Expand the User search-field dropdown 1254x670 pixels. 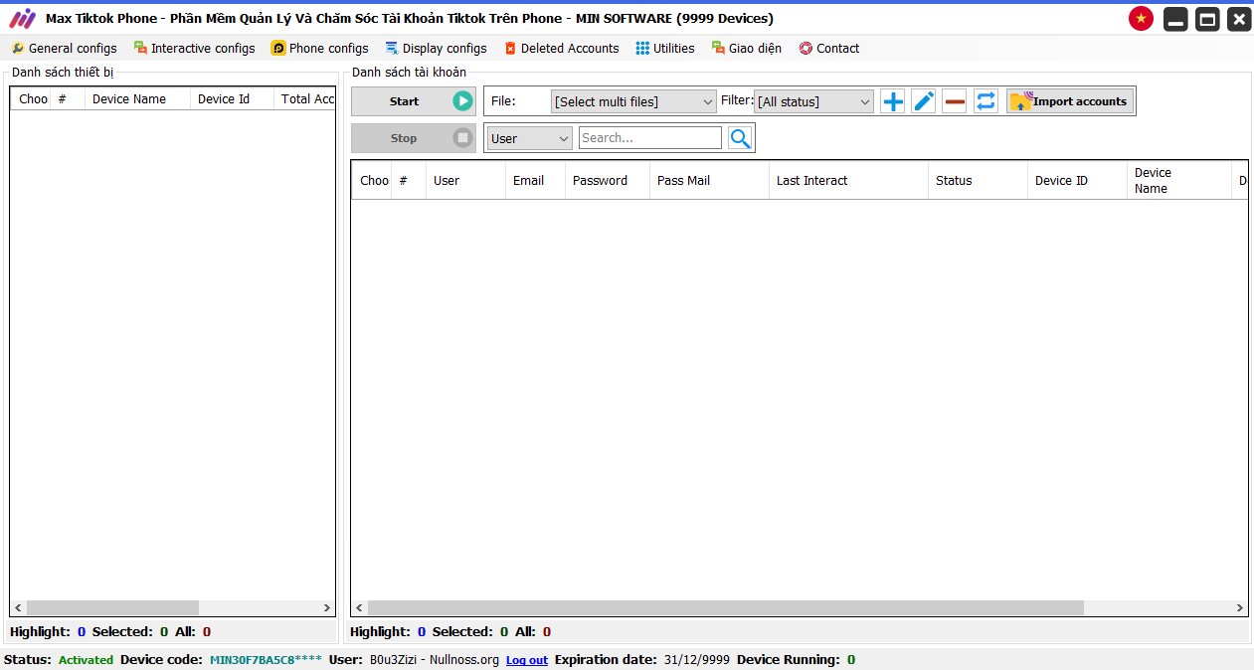(x=530, y=138)
